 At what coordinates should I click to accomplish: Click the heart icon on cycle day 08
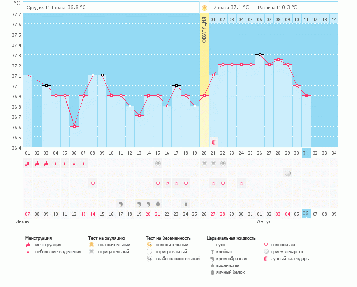click(93, 183)
